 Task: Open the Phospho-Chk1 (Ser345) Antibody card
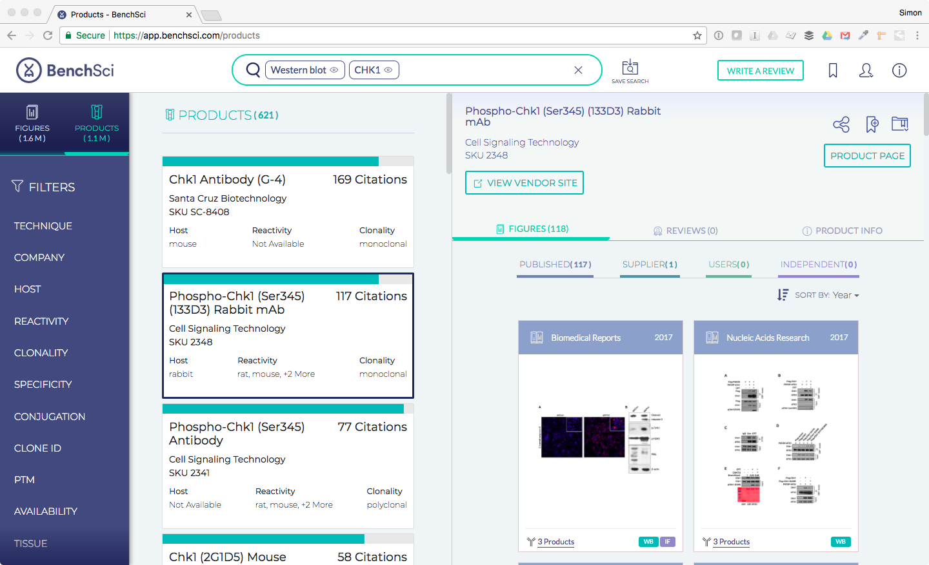288,466
